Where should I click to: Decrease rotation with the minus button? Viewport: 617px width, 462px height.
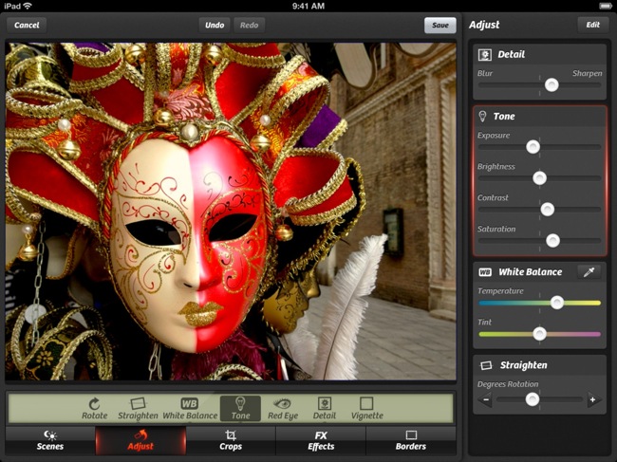[x=486, y=399]
